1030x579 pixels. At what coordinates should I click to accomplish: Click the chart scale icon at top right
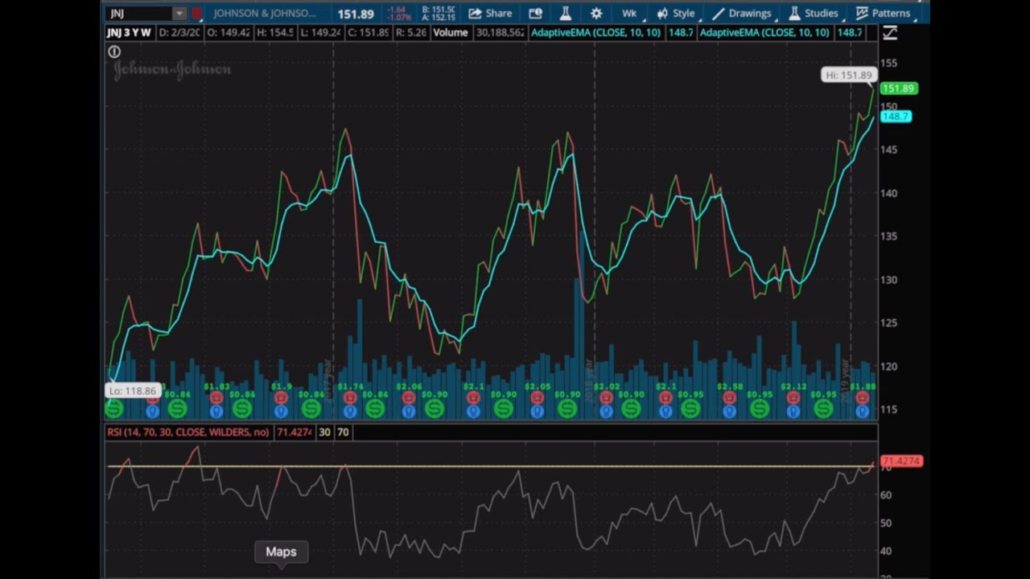(x=890, y=33)
